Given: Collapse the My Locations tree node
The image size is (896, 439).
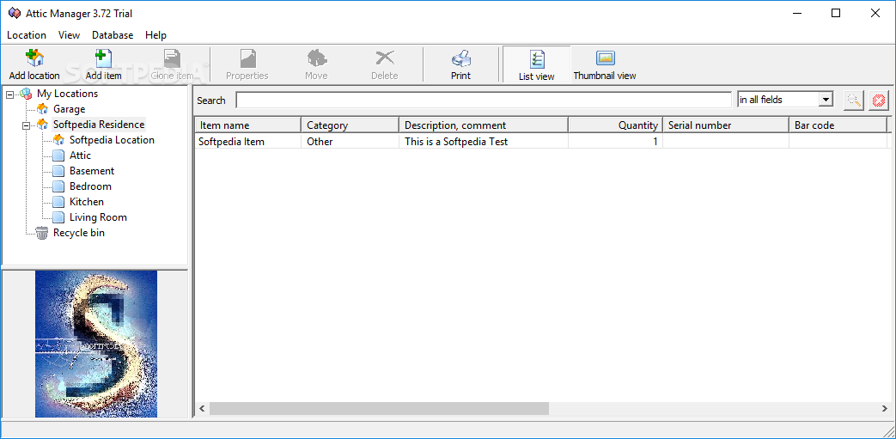Looking at the screenshot, I should click(x=9, y=95).
